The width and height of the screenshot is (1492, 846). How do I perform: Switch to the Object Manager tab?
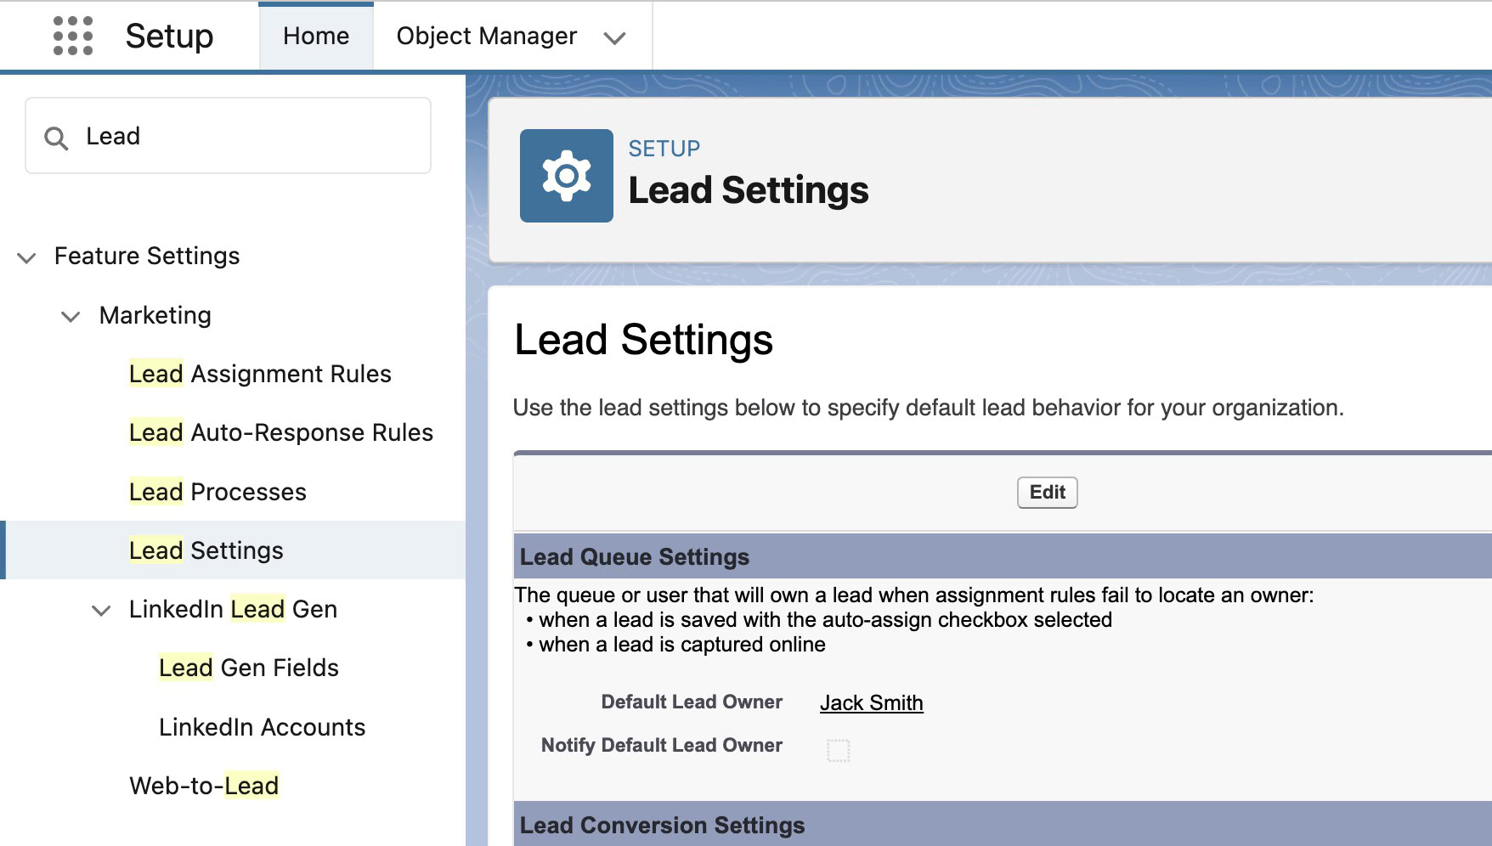(x=485, y=36)
